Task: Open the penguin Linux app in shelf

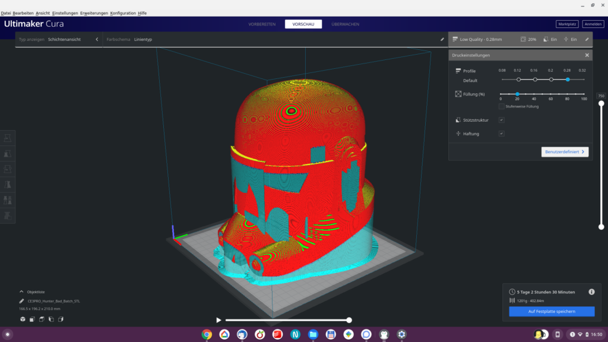Action: tap(384, 334)
